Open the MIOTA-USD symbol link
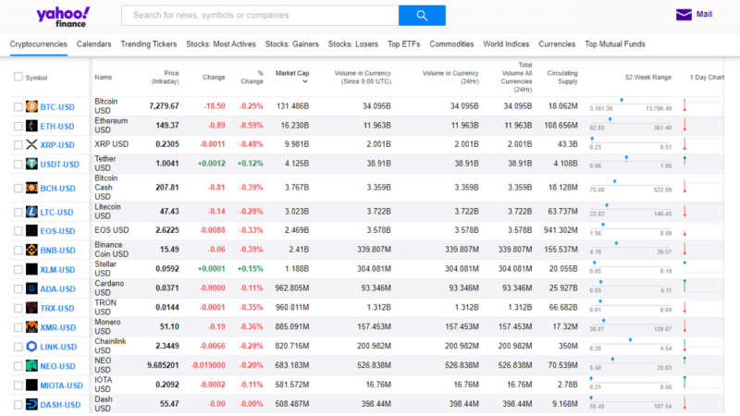740x416 pixels. (61, 385)
